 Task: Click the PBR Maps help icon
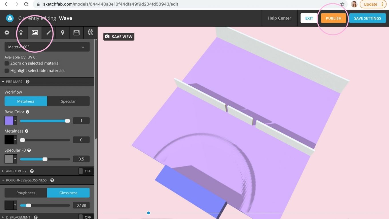[x=27, y=82]
